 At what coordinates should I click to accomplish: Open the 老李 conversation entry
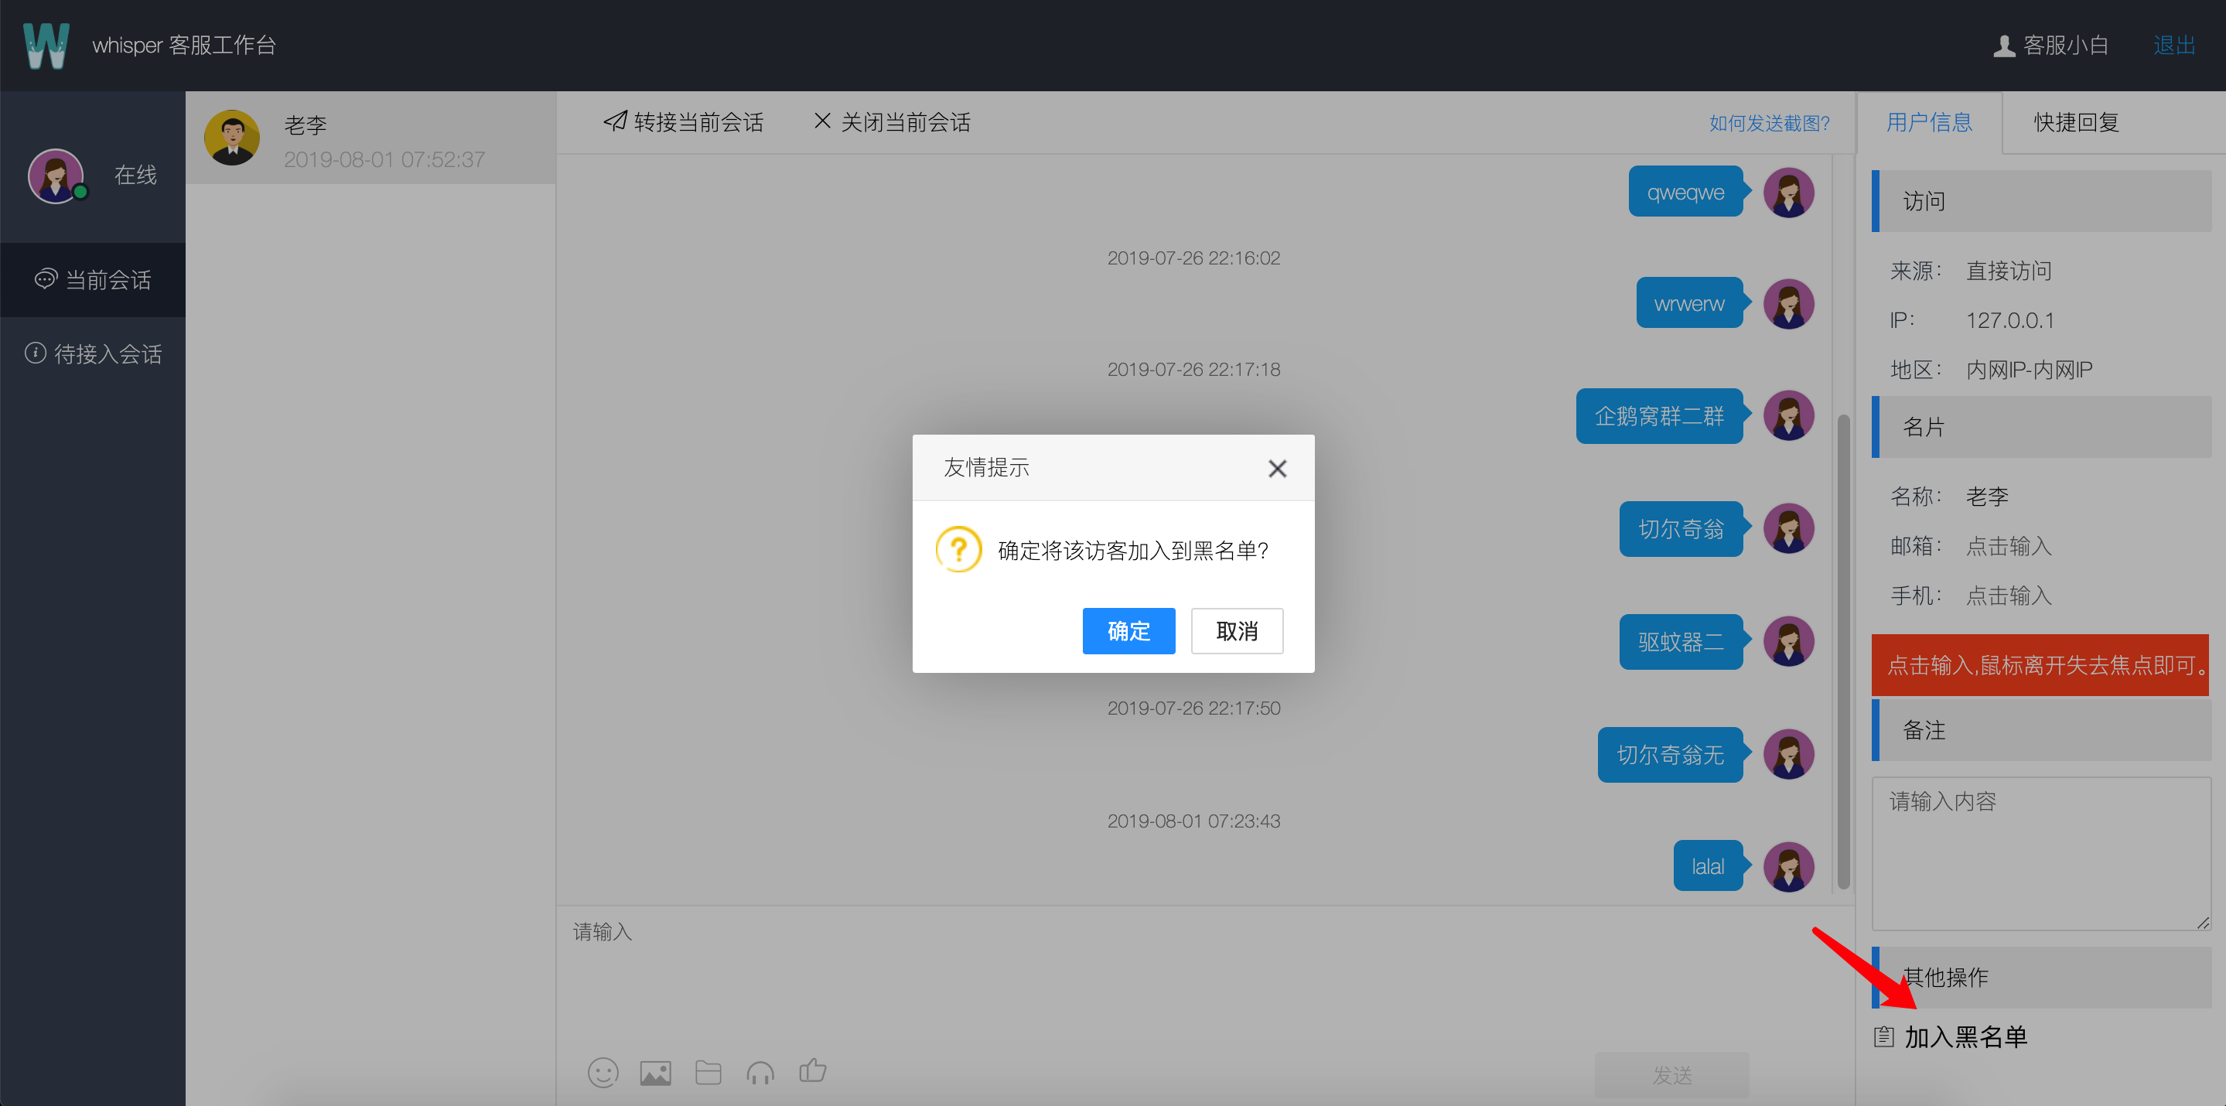pos(370,138)
